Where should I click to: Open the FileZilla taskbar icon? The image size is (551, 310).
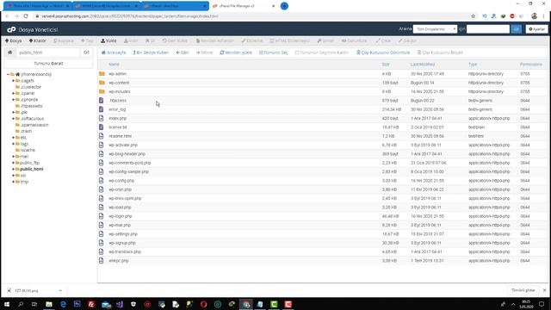91,304
